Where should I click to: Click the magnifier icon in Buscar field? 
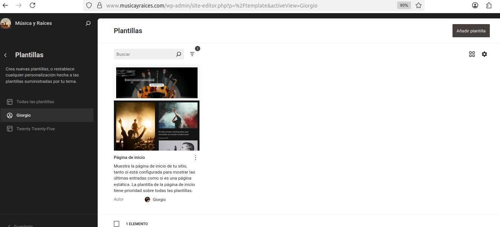[x=179, y=54]
